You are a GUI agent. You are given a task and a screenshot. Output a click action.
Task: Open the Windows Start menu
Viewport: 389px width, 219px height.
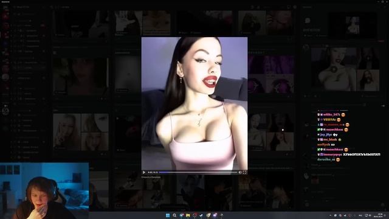pyautogui.click(x=168, y=215)
